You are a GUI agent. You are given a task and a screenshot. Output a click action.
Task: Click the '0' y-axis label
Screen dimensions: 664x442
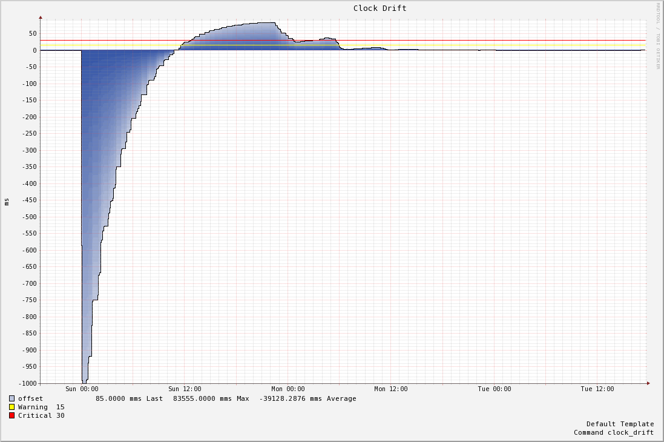35,50
